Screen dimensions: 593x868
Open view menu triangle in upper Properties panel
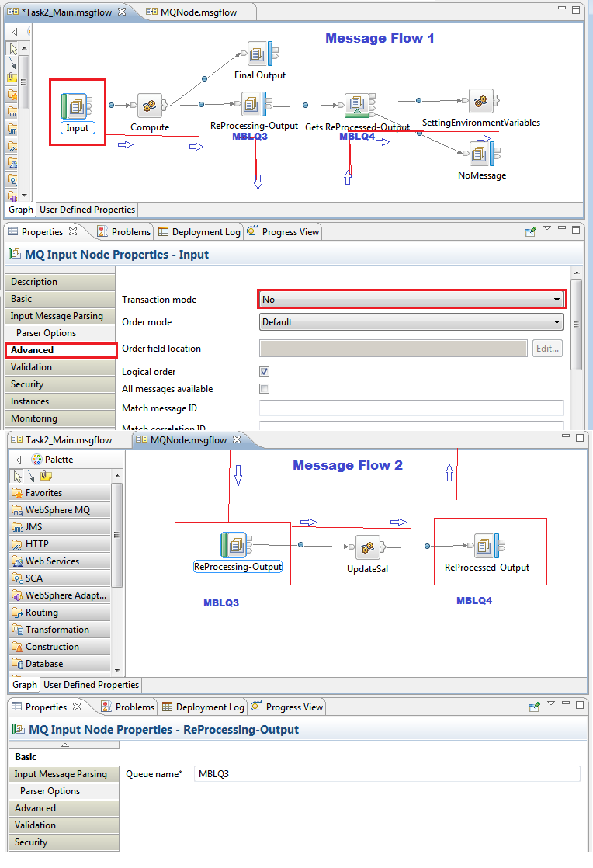click(547, 228)
